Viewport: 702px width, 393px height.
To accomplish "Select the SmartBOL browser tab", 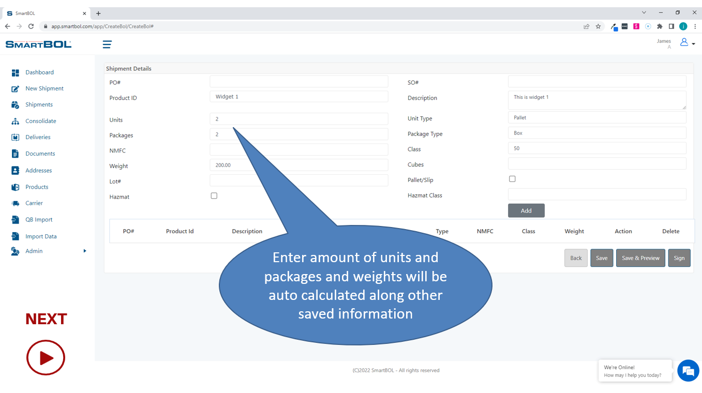I will click(x=47, y=13).
